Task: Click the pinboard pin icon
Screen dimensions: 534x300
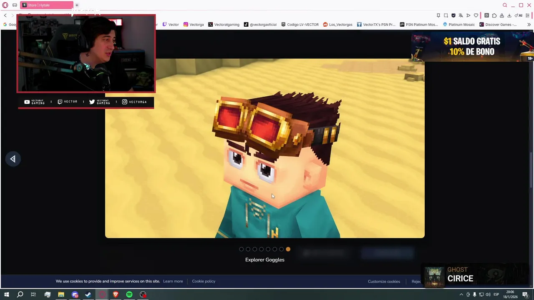Action: (438, 15)
